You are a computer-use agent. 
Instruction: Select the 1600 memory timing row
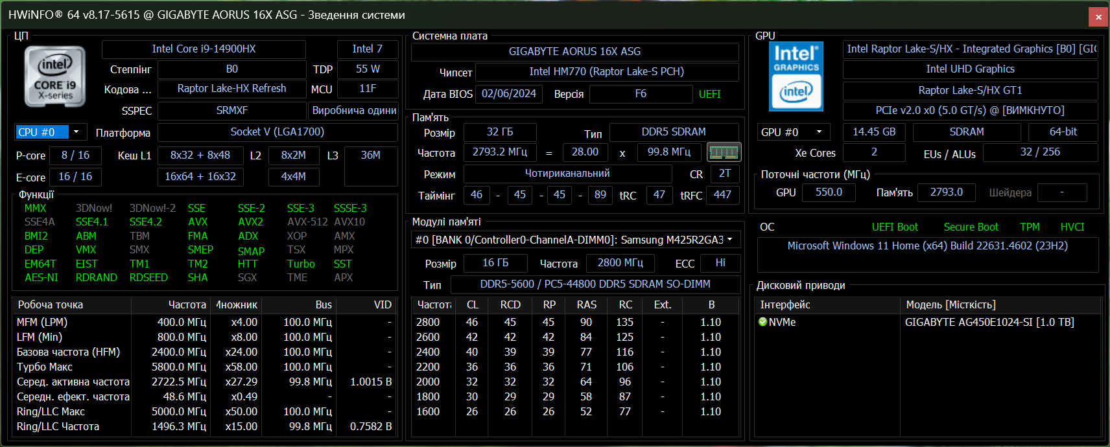575,411
